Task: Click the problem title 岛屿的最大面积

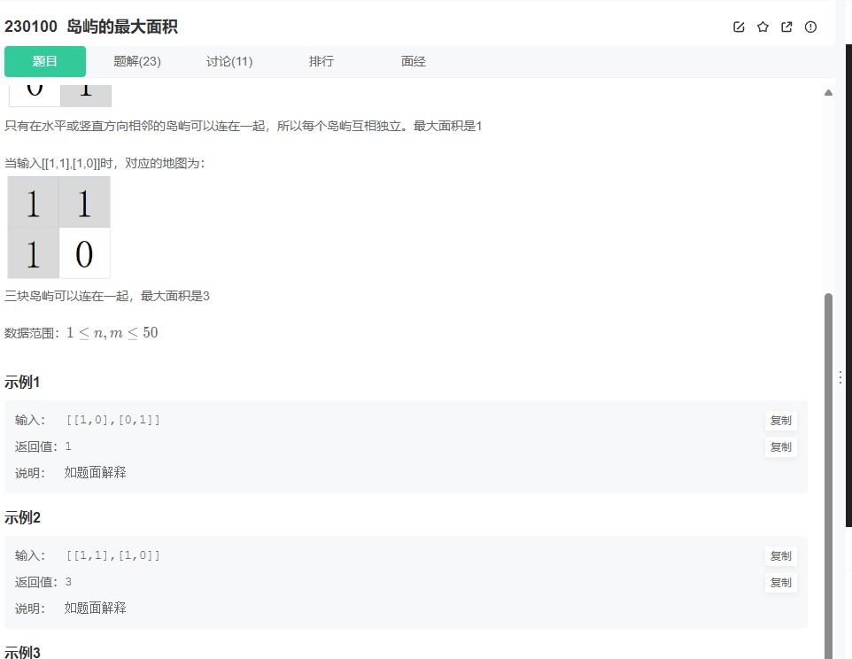Action: click(x=122, y=27)
